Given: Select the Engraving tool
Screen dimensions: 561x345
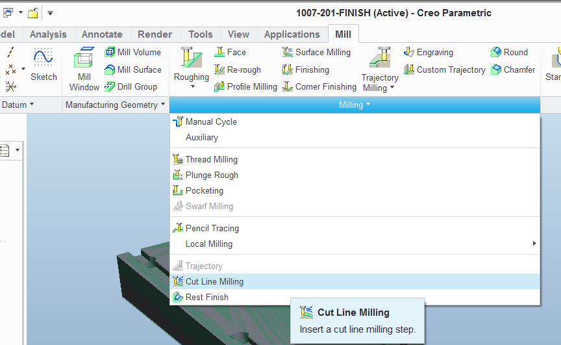Looking at the screenshot, I should pos(429,52).
